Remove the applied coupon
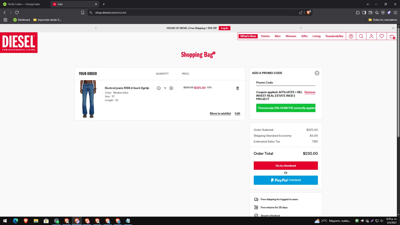Viewport: 400px width, 225px height. [x=310, y=92]
